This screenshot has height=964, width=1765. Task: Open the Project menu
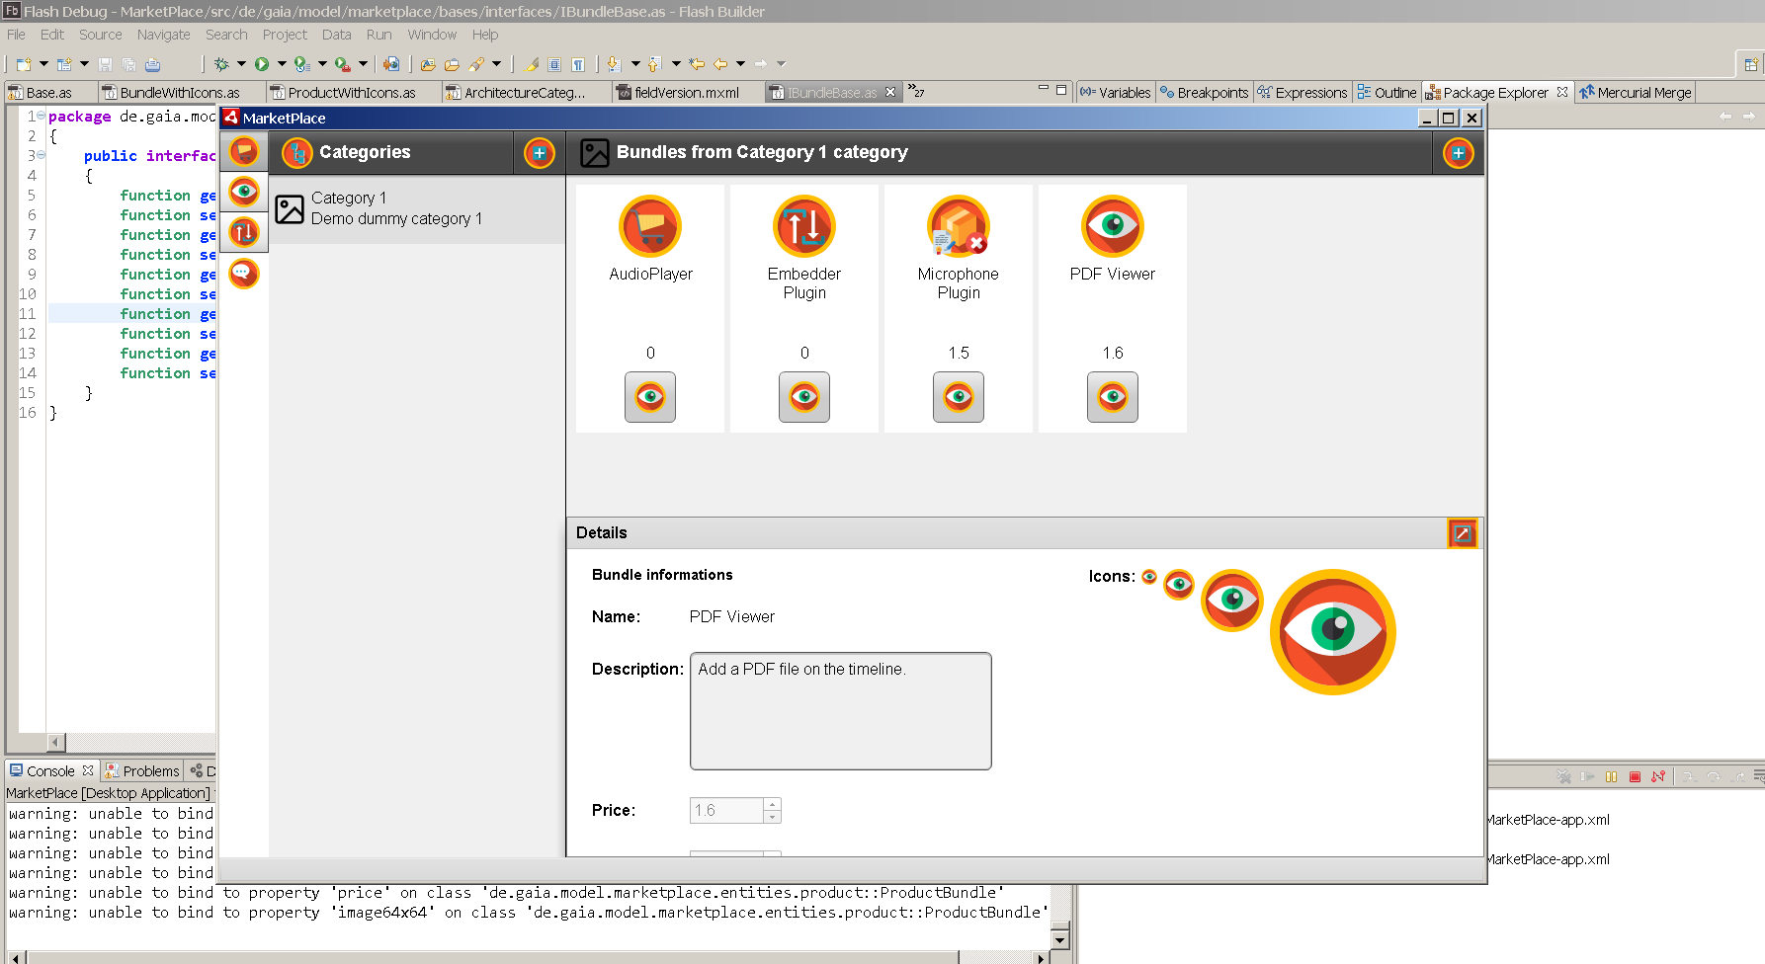(285, 35)
